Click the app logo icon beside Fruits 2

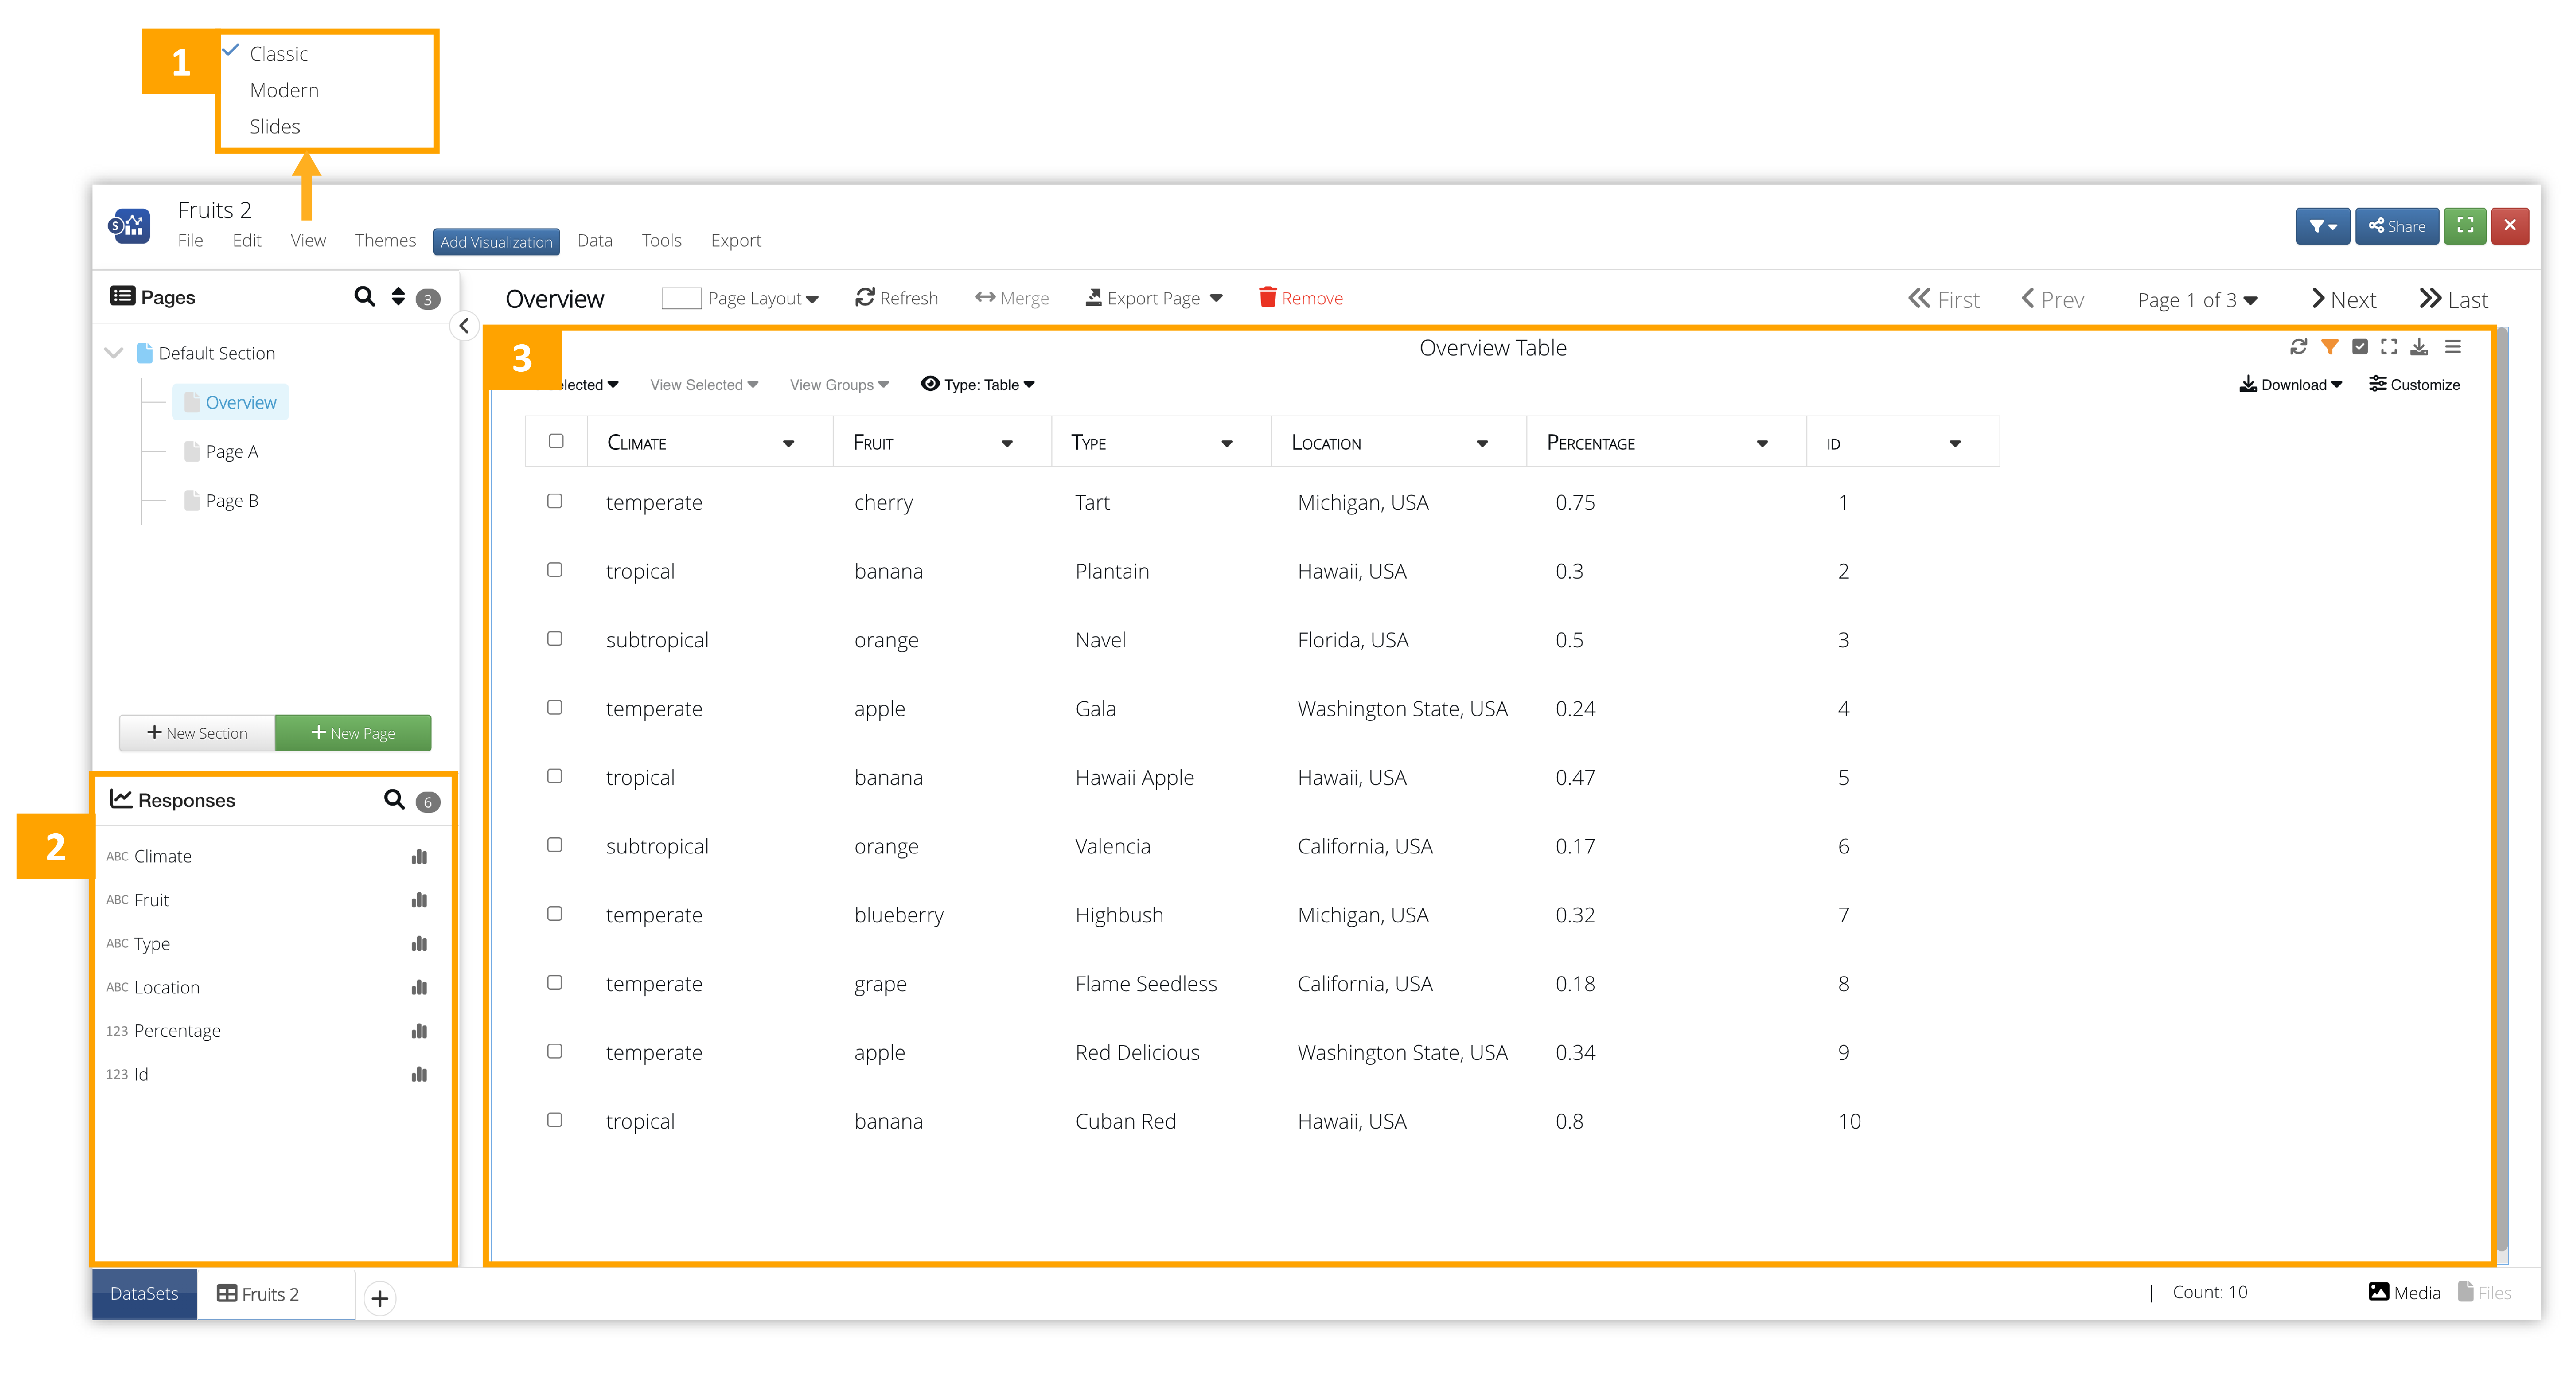pyautogui.click(x=129, y=226)
